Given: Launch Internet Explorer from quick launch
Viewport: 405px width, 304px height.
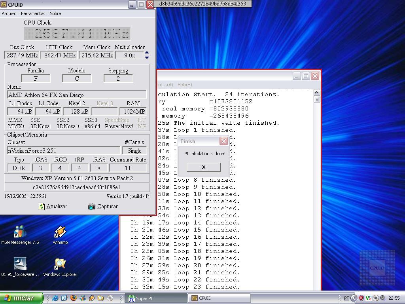Looking at the screenshot, I should (x=55, y=298).
